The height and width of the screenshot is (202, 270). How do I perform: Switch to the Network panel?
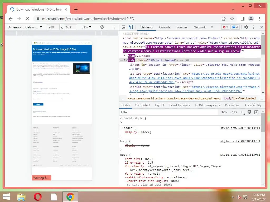(x=200, y=27)
